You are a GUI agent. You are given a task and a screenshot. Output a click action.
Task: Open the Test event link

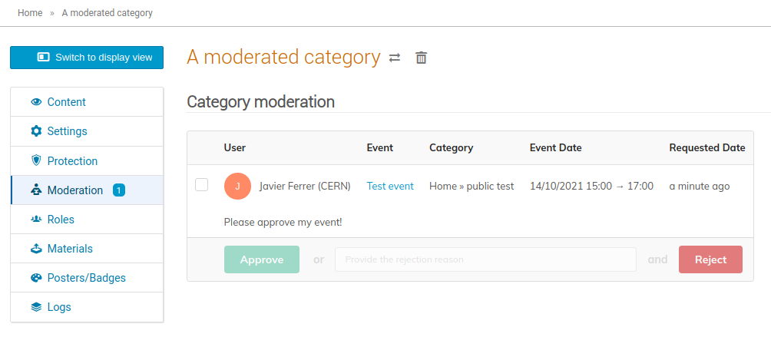point(390,187)
